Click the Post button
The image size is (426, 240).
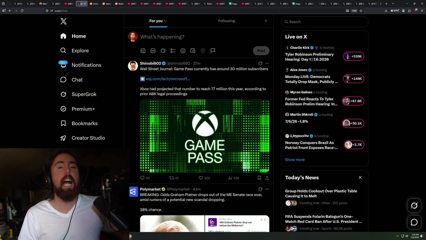[x=261, y=51]
